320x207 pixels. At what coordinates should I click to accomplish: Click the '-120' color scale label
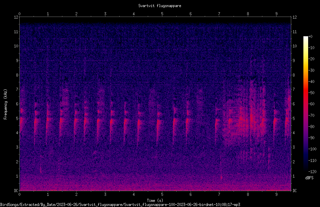point(312,171)
